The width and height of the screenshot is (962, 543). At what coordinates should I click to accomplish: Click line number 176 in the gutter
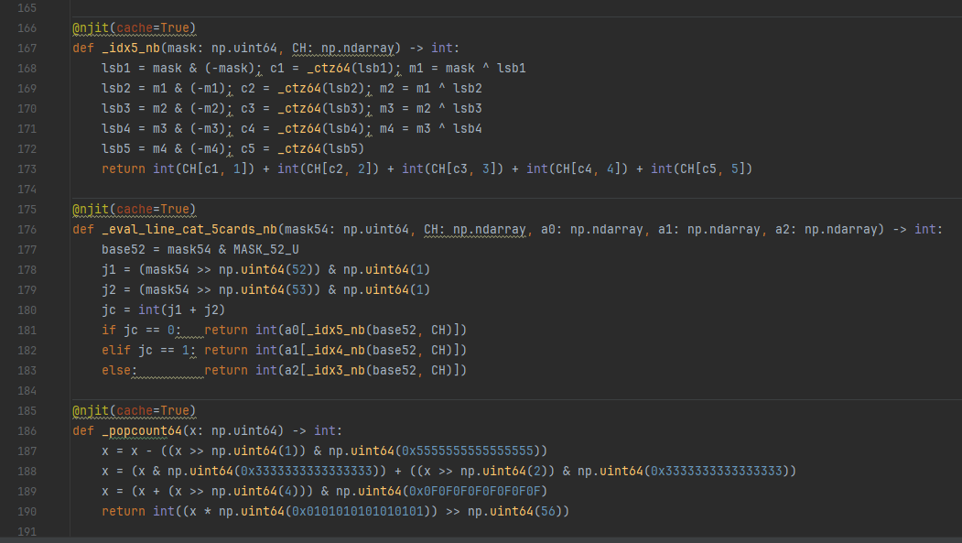point(27,230)
